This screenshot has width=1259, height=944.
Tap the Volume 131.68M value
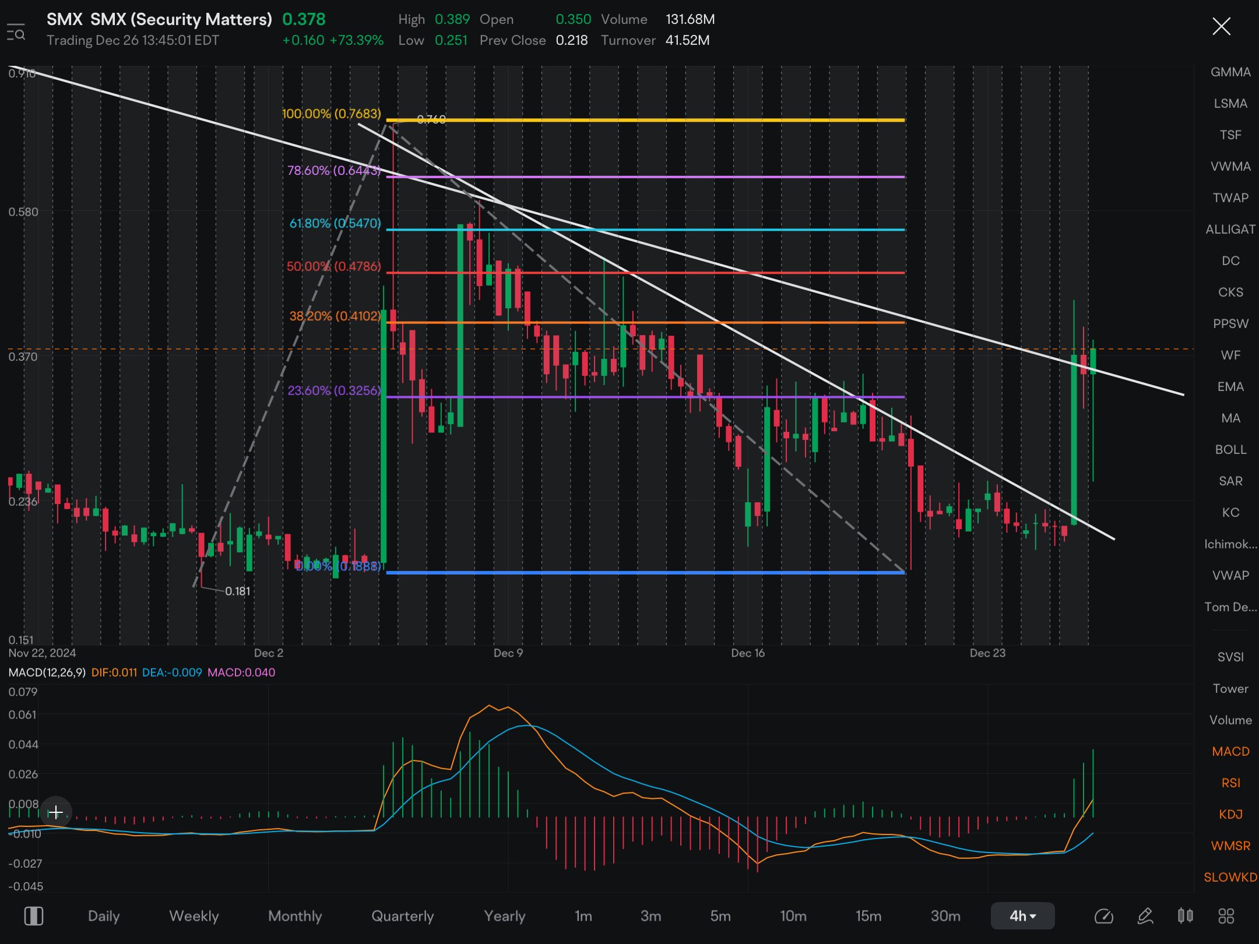click(x=690, y=19)
